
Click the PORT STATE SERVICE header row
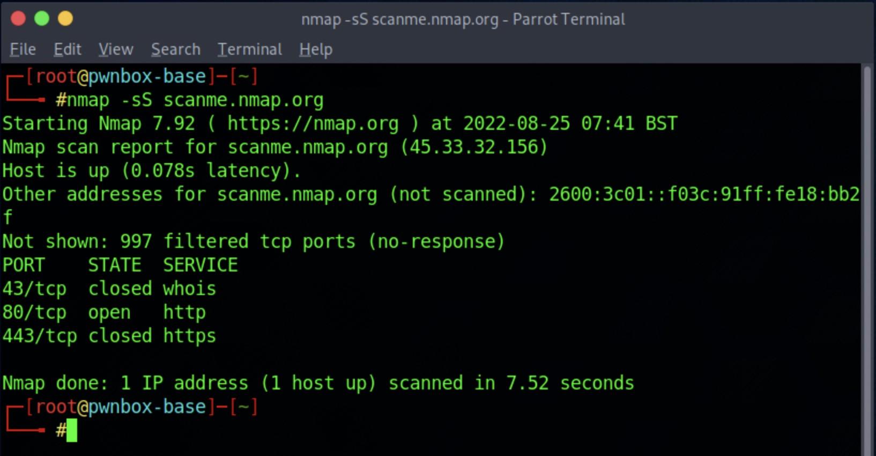coord(120,265)
